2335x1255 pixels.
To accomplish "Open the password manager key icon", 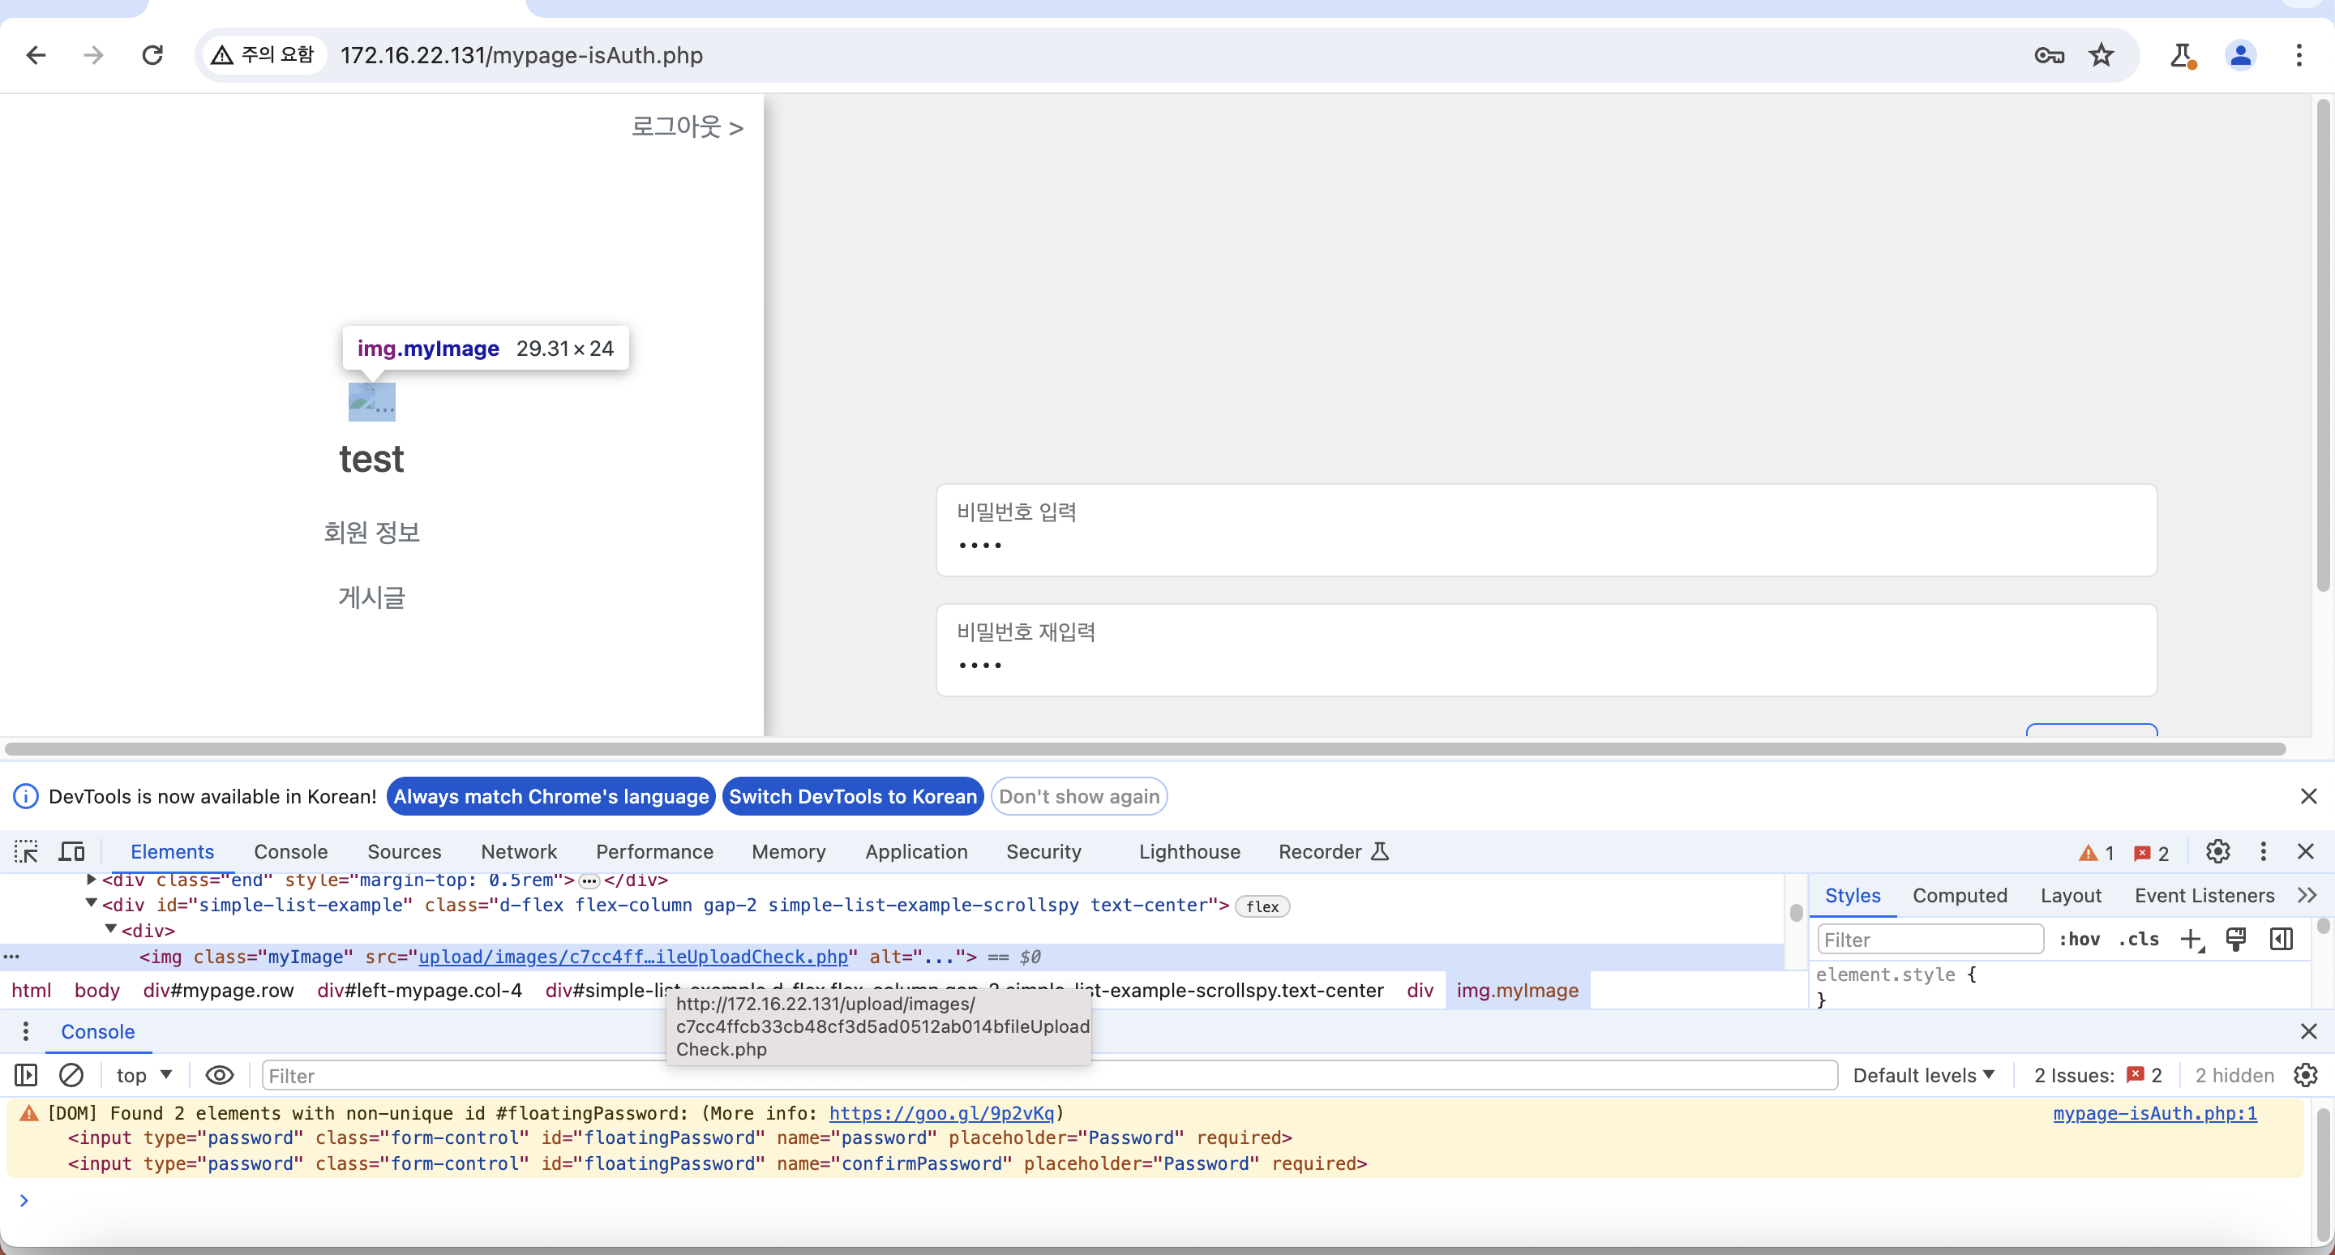I will [2049, 55].
